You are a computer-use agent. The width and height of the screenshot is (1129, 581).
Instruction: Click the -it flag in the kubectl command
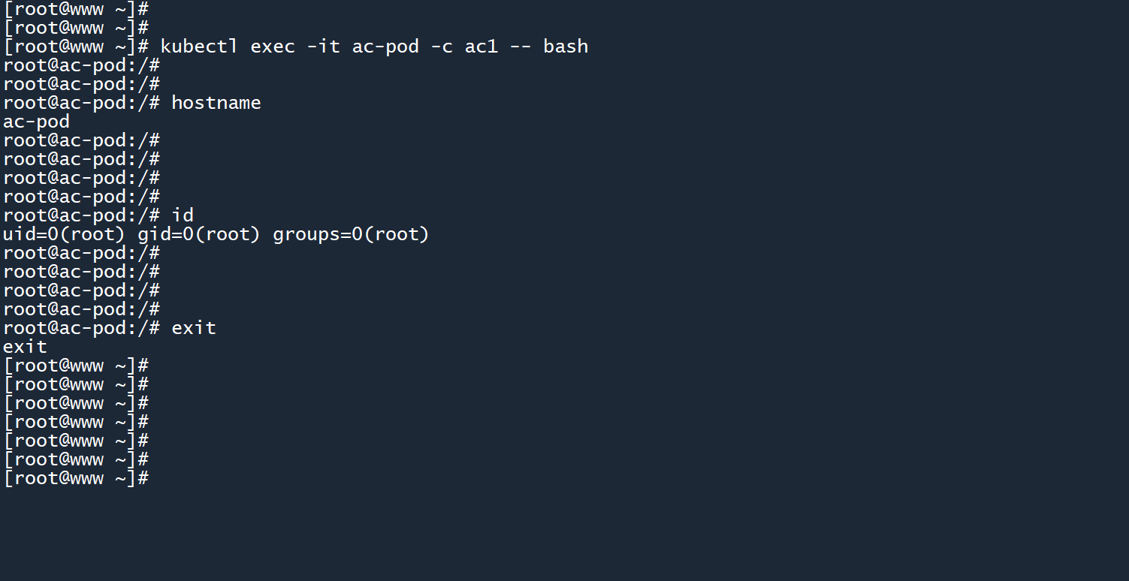tap(323, 47)
